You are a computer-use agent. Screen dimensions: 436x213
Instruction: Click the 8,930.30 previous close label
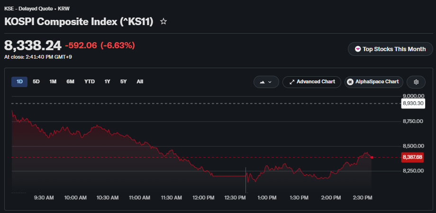pos(413,104)
